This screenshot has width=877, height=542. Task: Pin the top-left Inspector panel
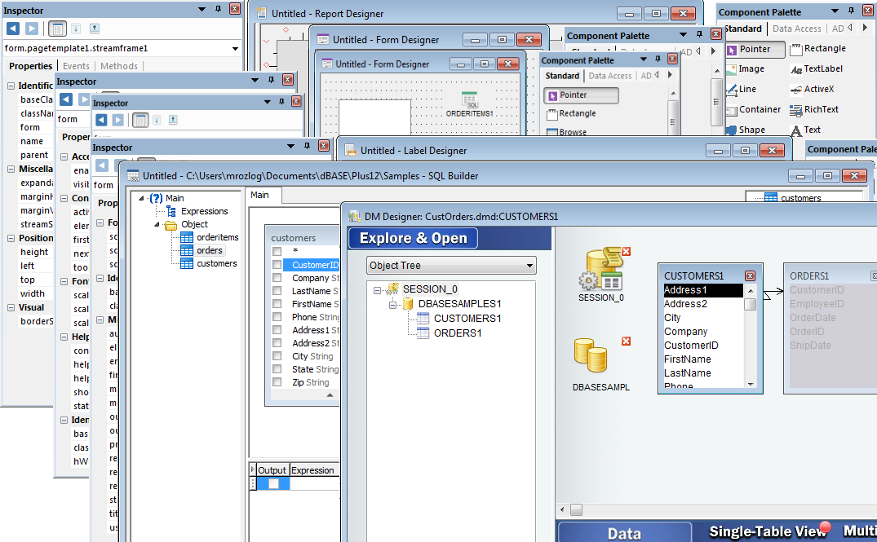(218, 10)
